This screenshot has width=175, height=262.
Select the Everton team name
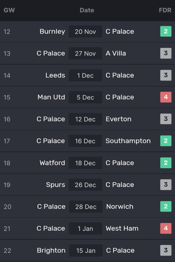click(x=119, y=119)
